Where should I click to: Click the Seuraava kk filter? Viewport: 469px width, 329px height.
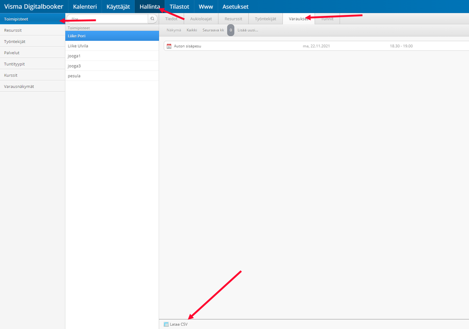[x=213, y=30]
